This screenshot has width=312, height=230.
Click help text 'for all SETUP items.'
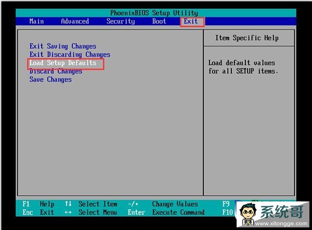click(x=243, y=71)
